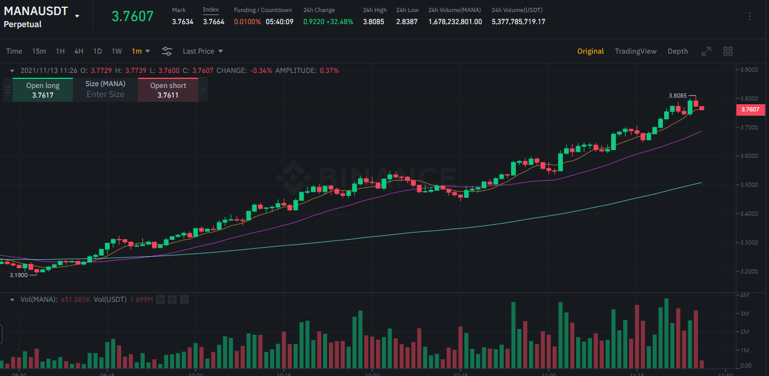
Task: Click the large green 3.7607 last price
Action: 133,16
